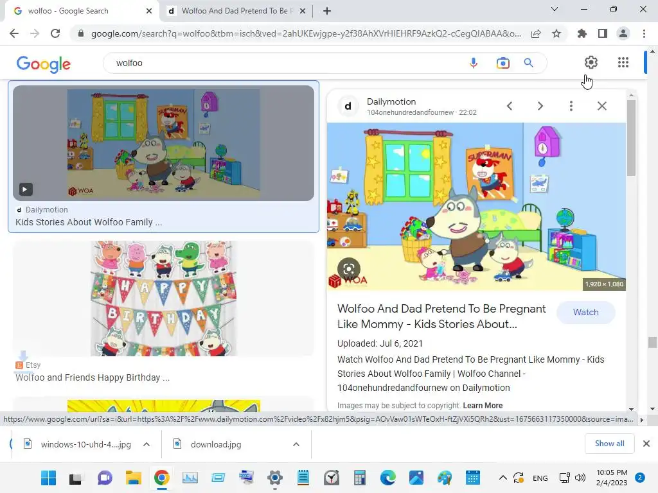This screenshot has width=658, height=493.
Task: Toggle the Chrome side panel
Action: tap(603, 33)
